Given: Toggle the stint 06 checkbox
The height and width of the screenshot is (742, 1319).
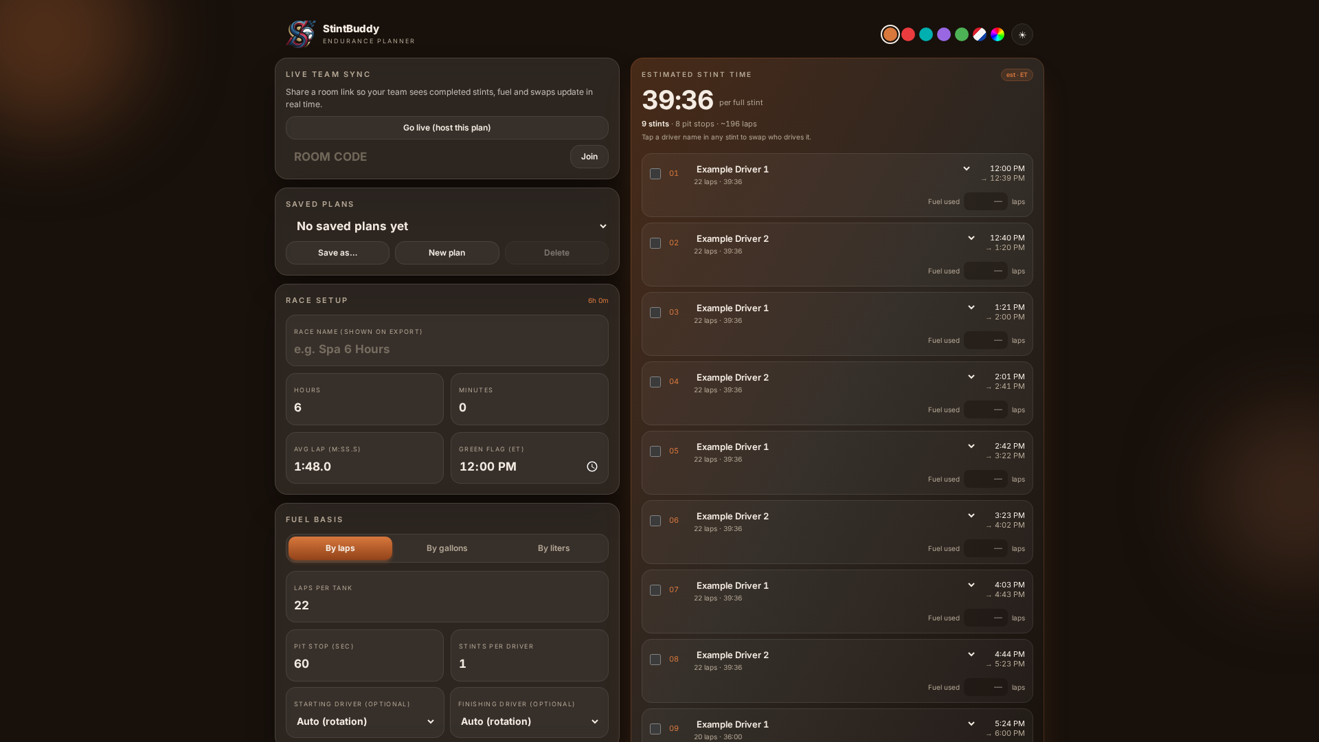Looking at the screenshot, I should tap(655, 521).
